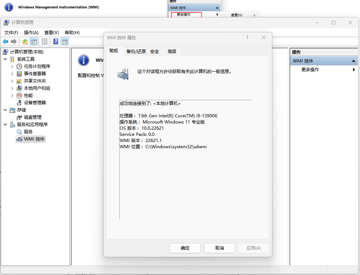Expand the 性能 tree node
Image resolution: width=360 pixels, height=275 pixels.
pos(12,96)
